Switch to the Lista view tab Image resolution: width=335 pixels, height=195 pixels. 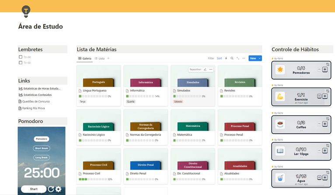tap(99, 58)
